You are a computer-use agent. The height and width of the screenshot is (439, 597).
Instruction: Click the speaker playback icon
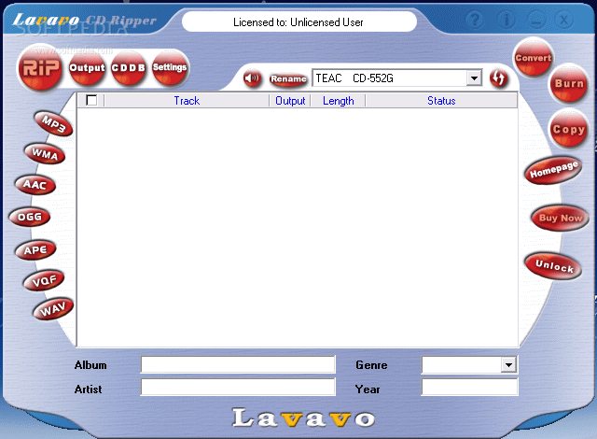(x=252, y=78)
